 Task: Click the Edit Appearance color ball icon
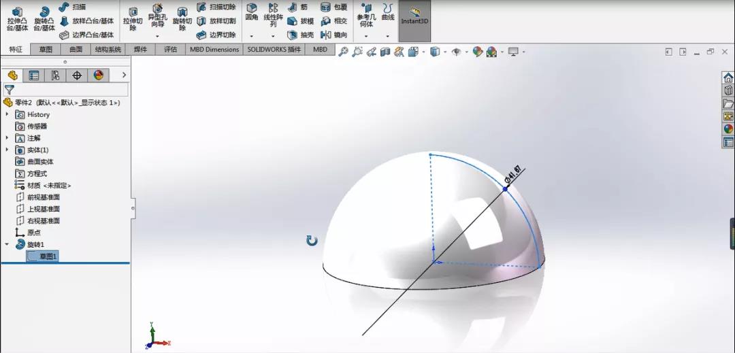(x=478, y=52)
